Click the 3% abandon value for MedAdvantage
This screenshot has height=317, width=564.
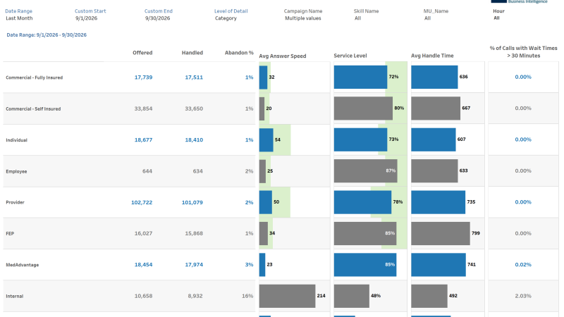(x=250, y=264)
